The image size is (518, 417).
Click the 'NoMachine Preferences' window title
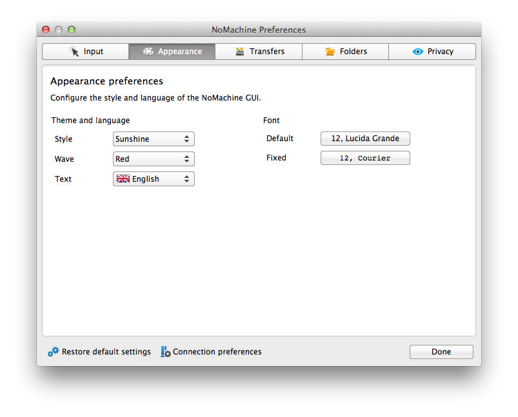[259, 30]
